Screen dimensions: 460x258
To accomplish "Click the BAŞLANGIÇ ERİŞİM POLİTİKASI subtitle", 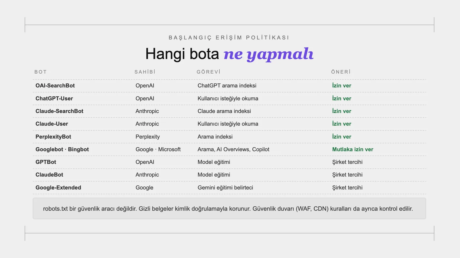I will (229, 38).
